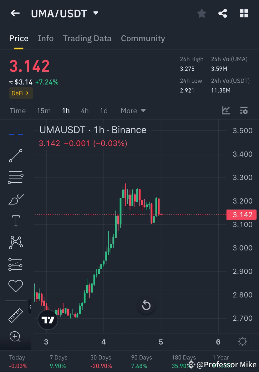Collapse the drawing toolbar via side chevron
This screenshot has width=259, height=372.
point(30,307)
